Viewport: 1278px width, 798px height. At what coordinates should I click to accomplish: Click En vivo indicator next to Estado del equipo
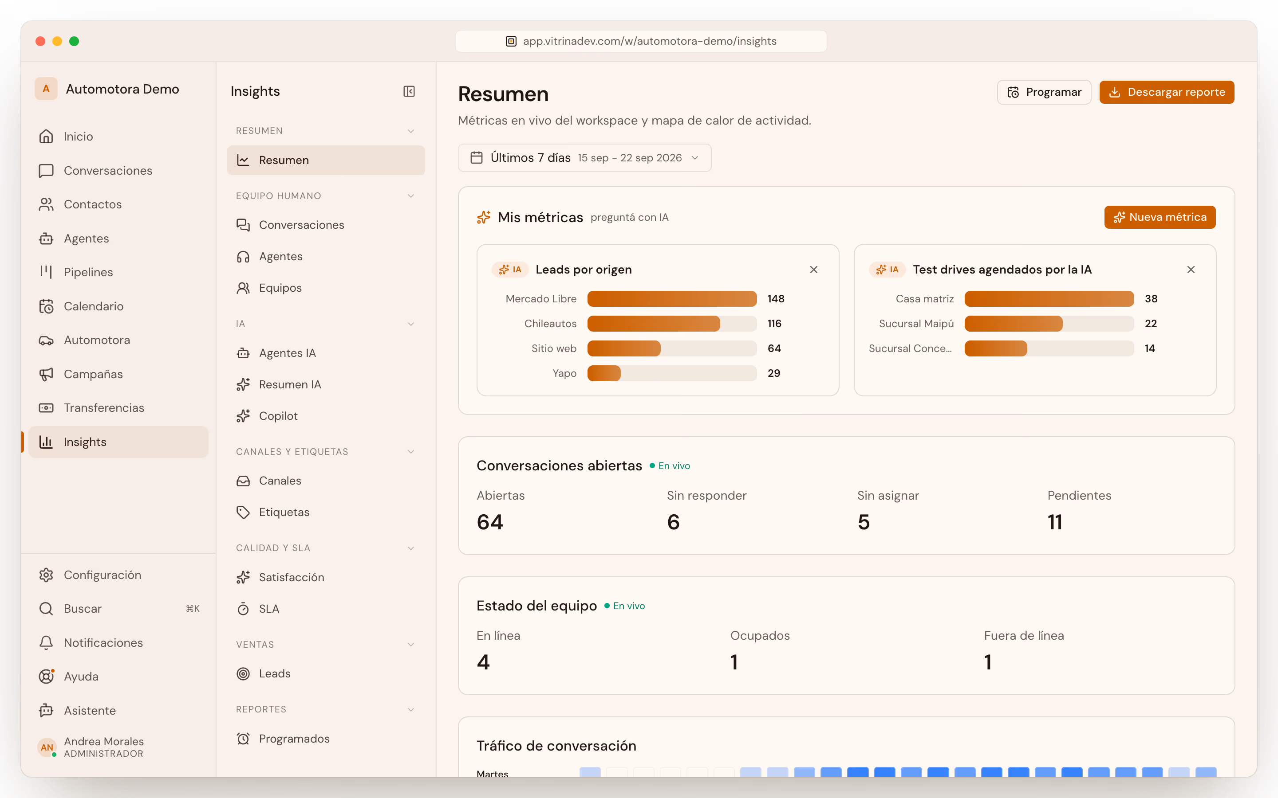coord(625,606)
